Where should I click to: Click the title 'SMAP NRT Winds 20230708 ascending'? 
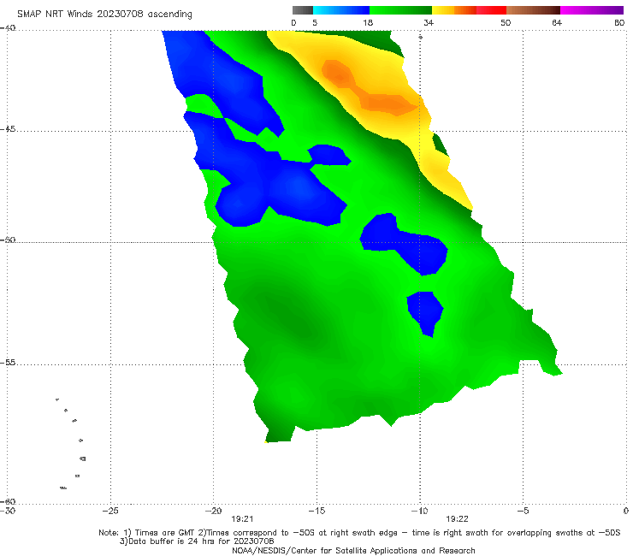(104, 14)
